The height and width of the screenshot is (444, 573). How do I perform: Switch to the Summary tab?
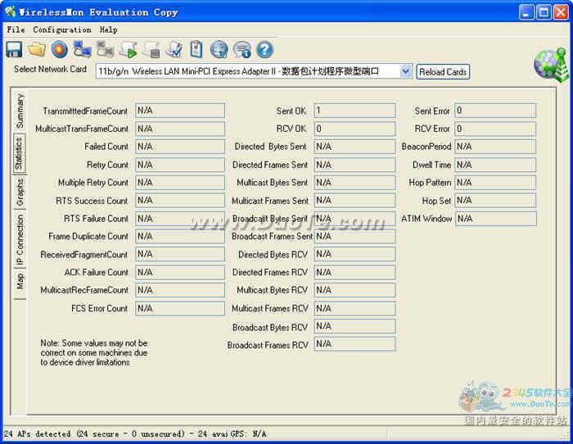tap(20, 111)
